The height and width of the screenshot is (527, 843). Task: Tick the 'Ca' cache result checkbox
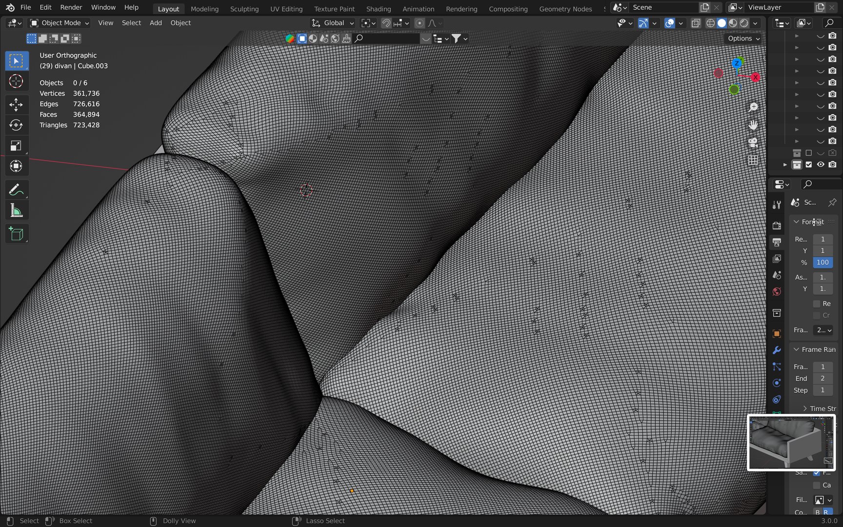tap(817, 485)
